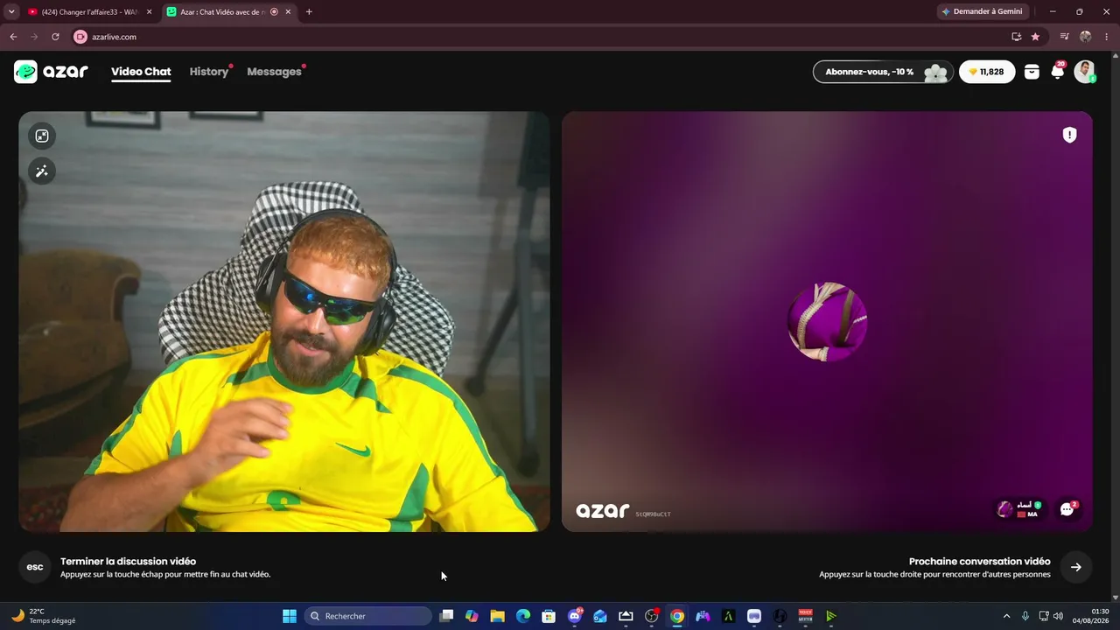Open the Chrome three-dot menu
The height and width of the screenshot is (630, 1120).
(x=1107, y=37)
